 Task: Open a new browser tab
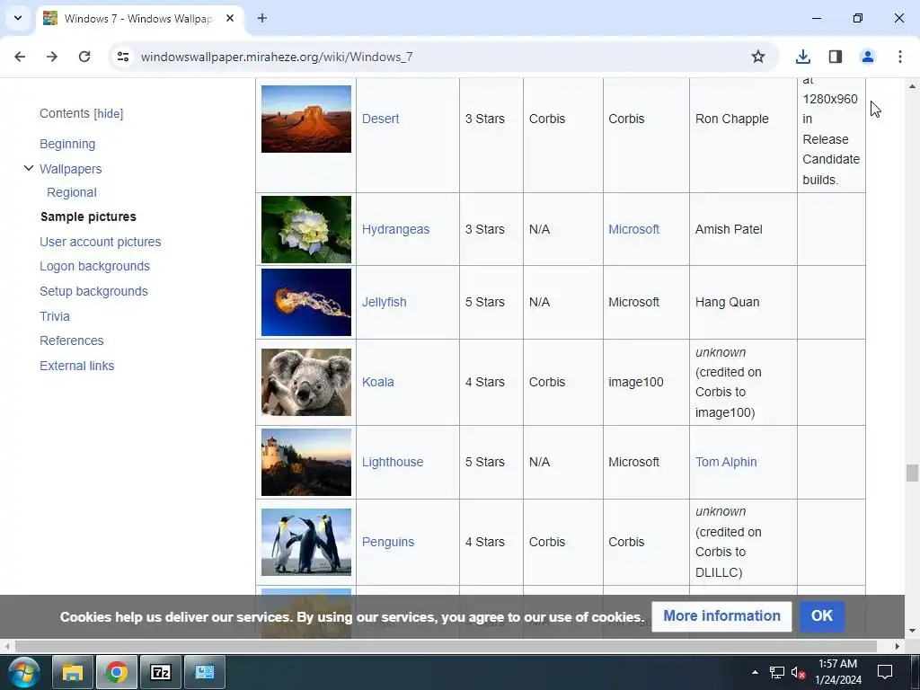click(x=262, y=18)
